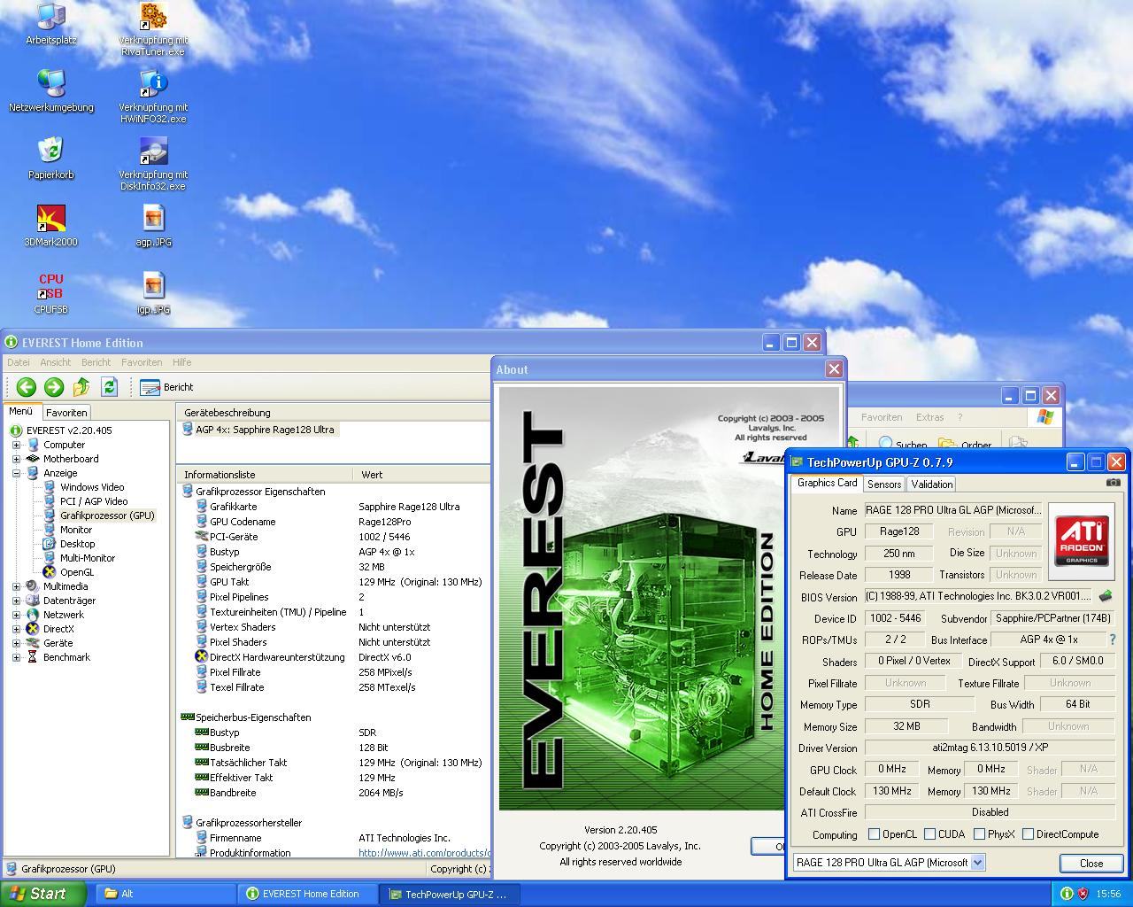Click the EVEREST back arrow button
The image size is (1133, 907).
(26, 387)
